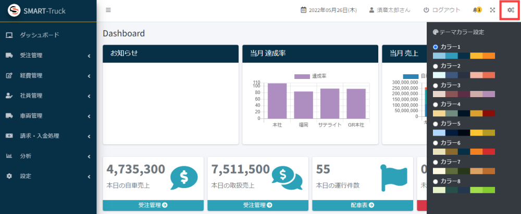Click the ログアウト link
The image size is (521, 214).
(x=442, y=10)
